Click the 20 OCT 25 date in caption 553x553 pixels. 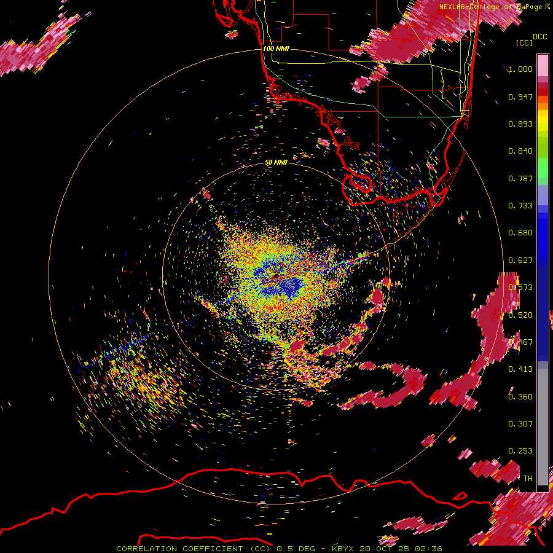tap(385, 549)
